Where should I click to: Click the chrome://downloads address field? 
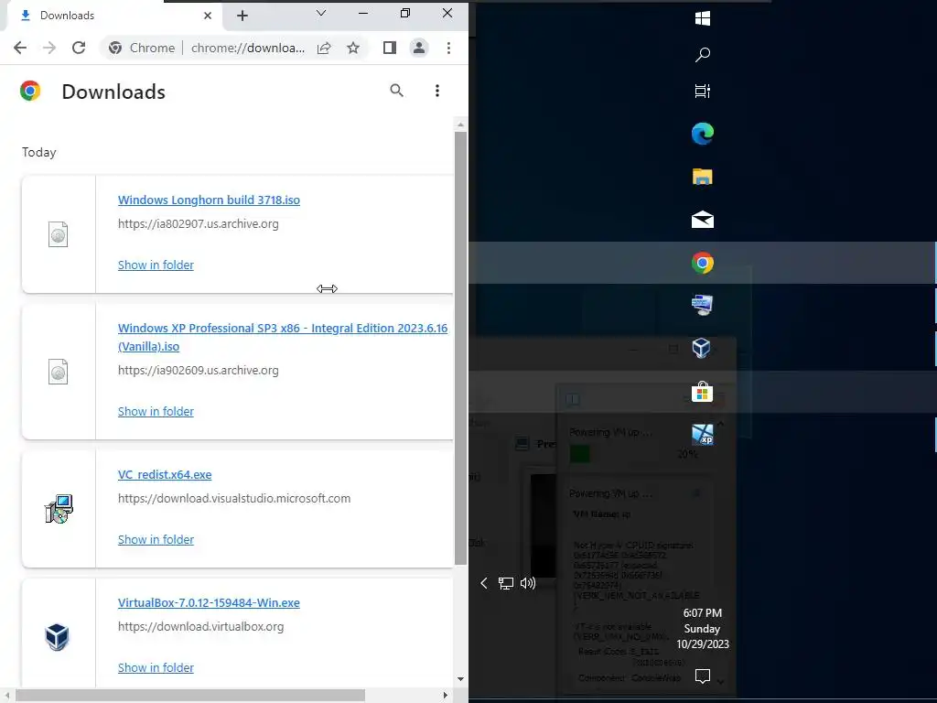pyautogui.click(x=248, y=48)
